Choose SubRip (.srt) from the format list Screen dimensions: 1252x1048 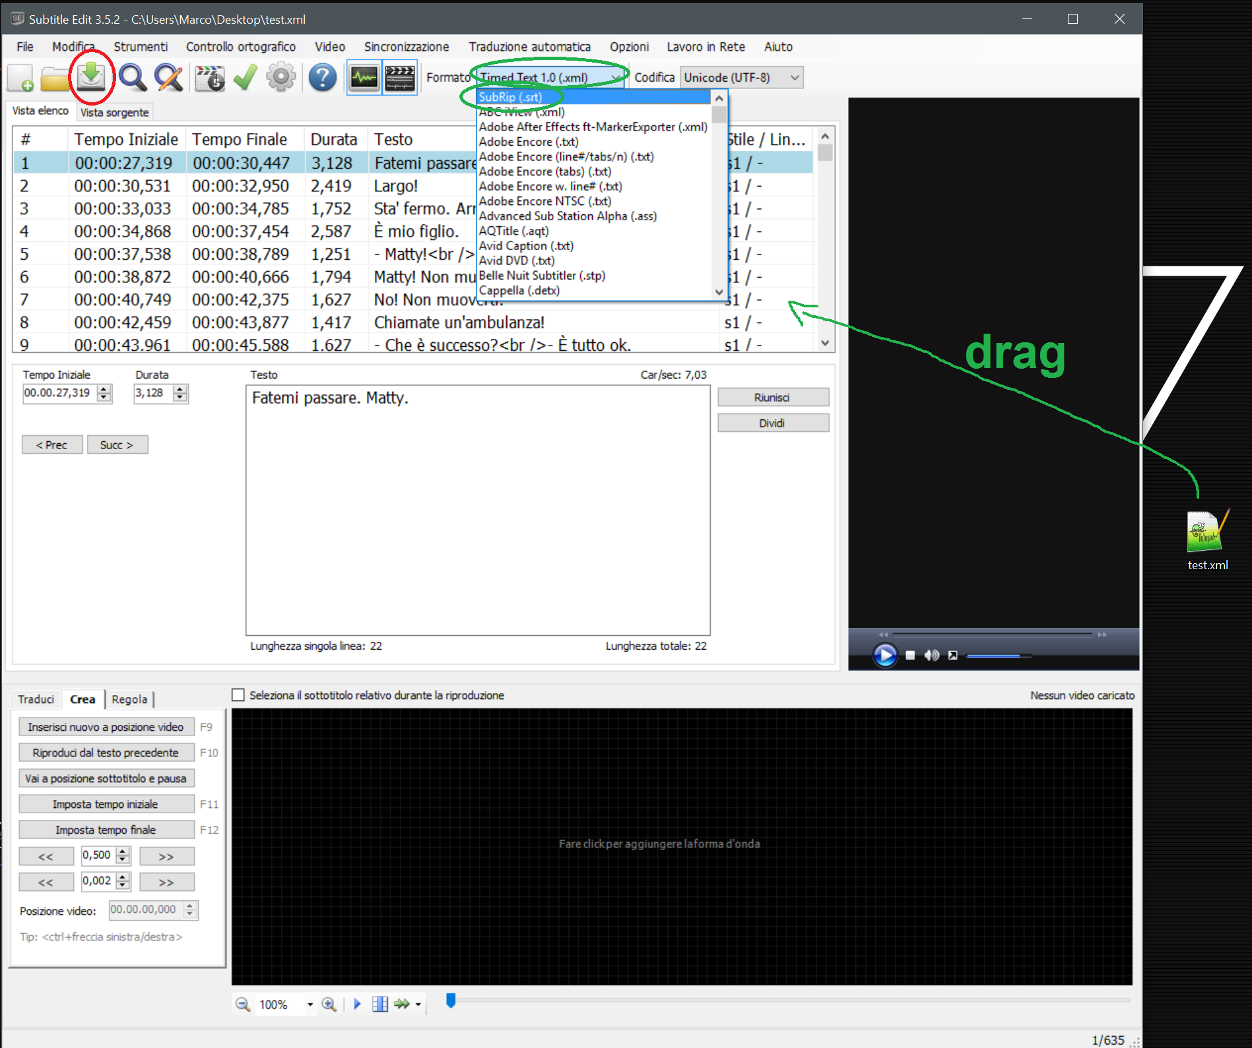593,97
